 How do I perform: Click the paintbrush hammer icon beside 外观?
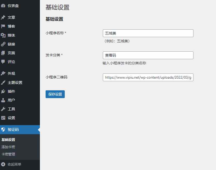(x=3, y=73)
